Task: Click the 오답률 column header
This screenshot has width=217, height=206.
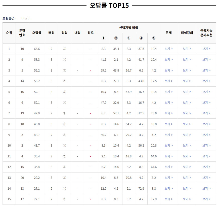Action: pos(37,33)
